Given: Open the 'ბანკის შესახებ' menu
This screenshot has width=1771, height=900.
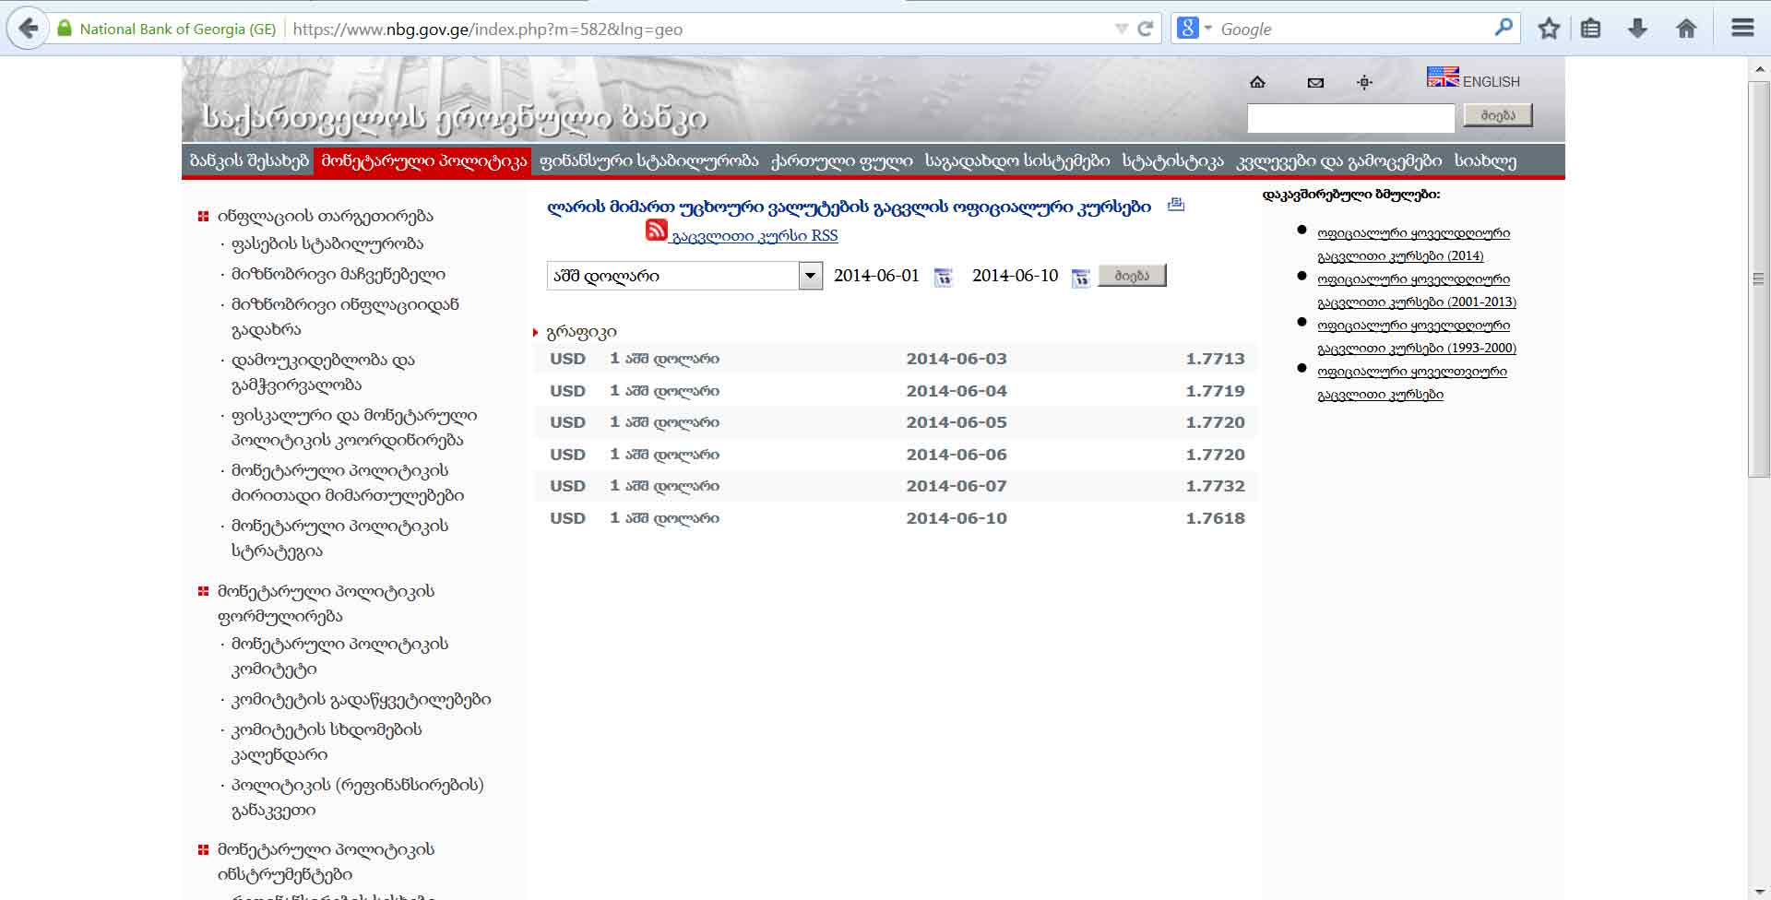Looking at the screenshot, I should (249, 160).
